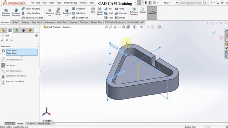Cancel with the graphics-area red X
The height and width of the screenshot is (128, 228).
[221, 38]
